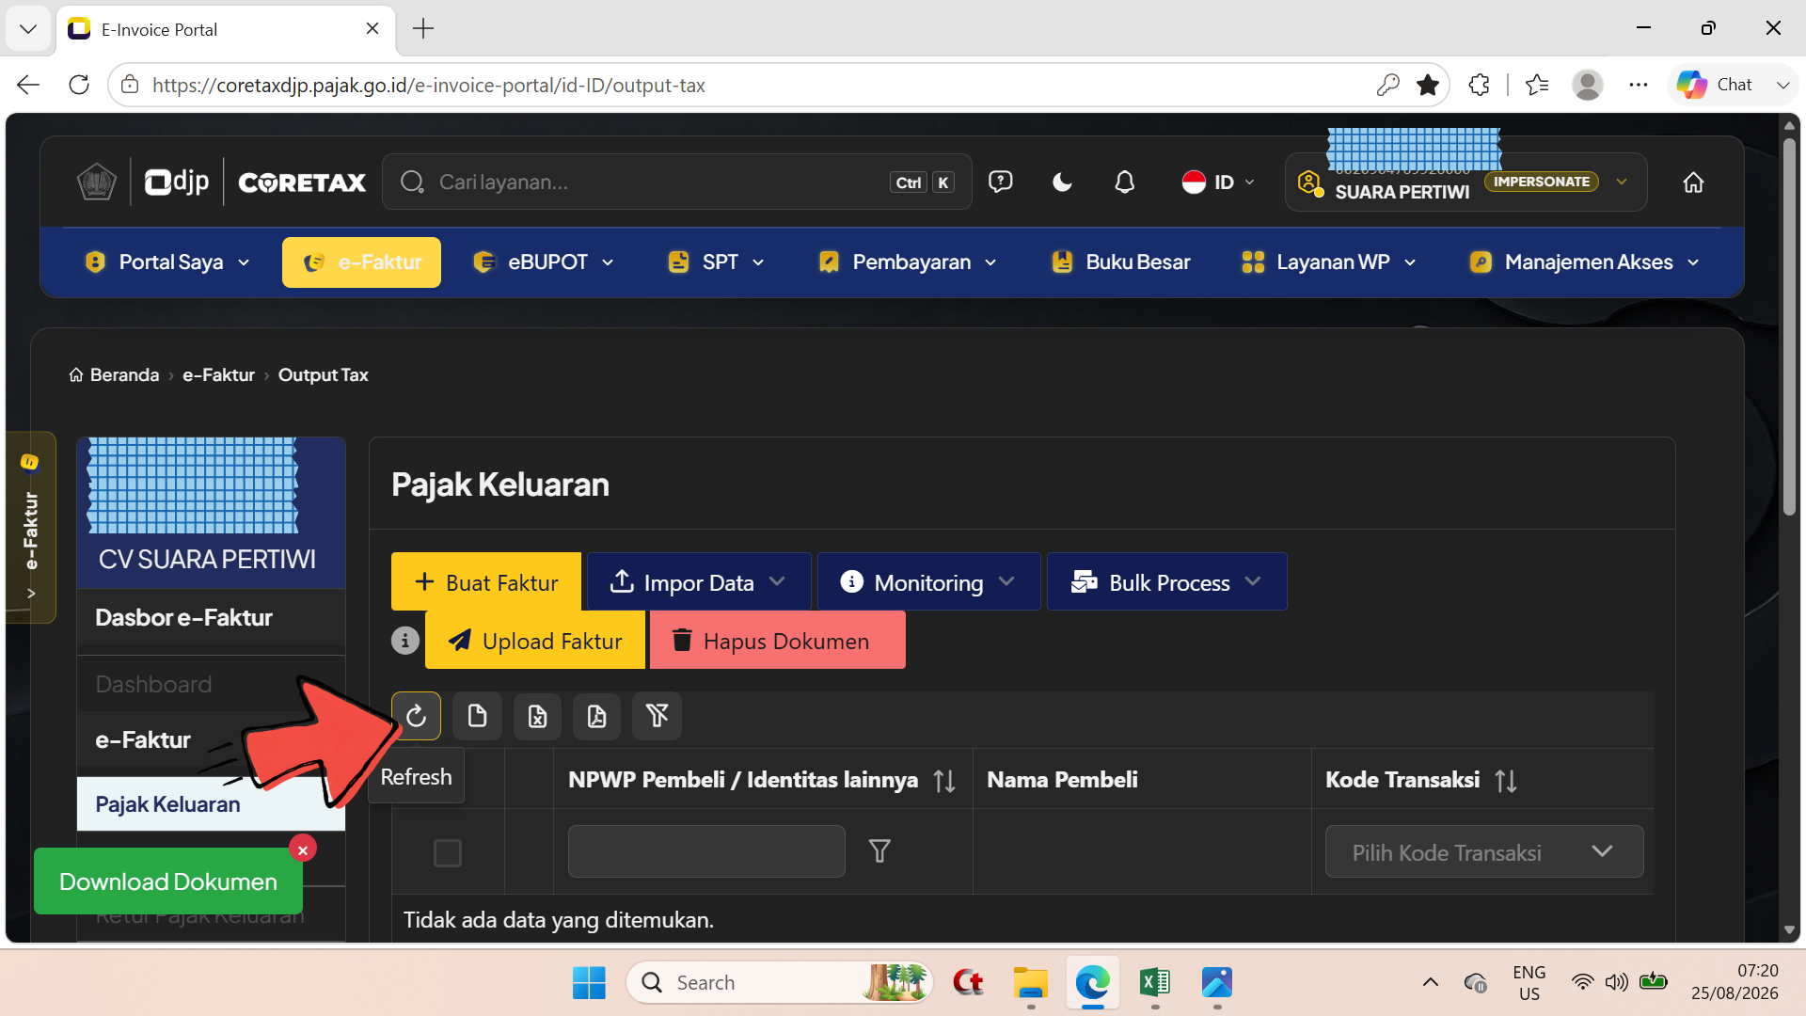This screenshot has width=1806, height=1016.
Task: Click the Nama Pembeli column header
Action: [1062, 780]
